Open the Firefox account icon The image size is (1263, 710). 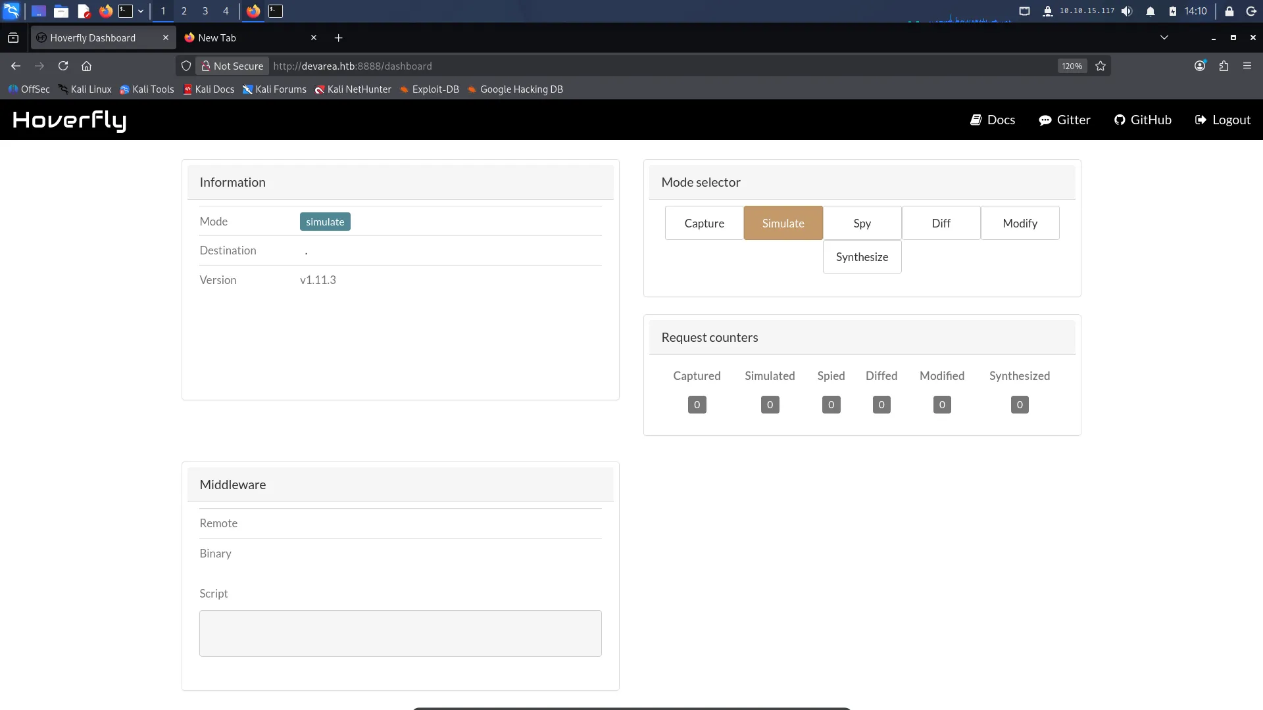point(1200,66)
